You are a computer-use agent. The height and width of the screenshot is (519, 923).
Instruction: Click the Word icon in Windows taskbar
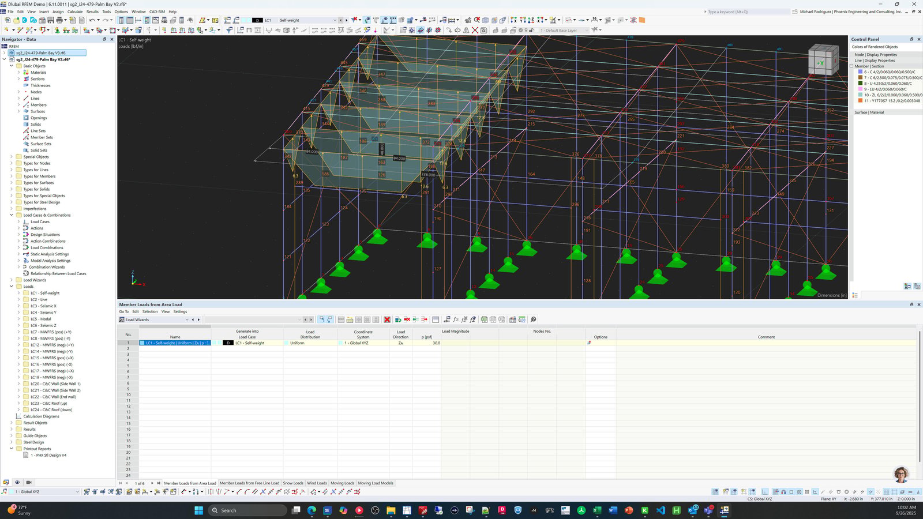613,510
